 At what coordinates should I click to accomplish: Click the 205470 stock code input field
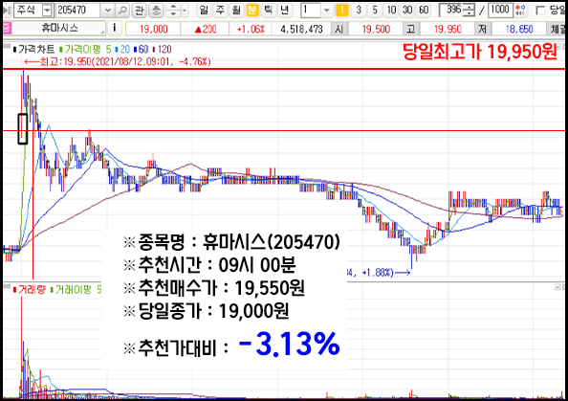coord(78,11)
